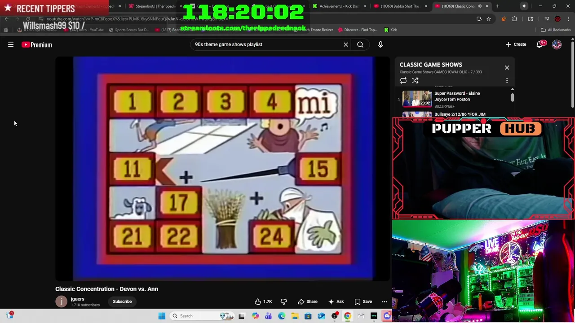Viewport: 575px width, 323px height.
Task: Mute the playing tab's audio icon
Action: coord(479,6)
